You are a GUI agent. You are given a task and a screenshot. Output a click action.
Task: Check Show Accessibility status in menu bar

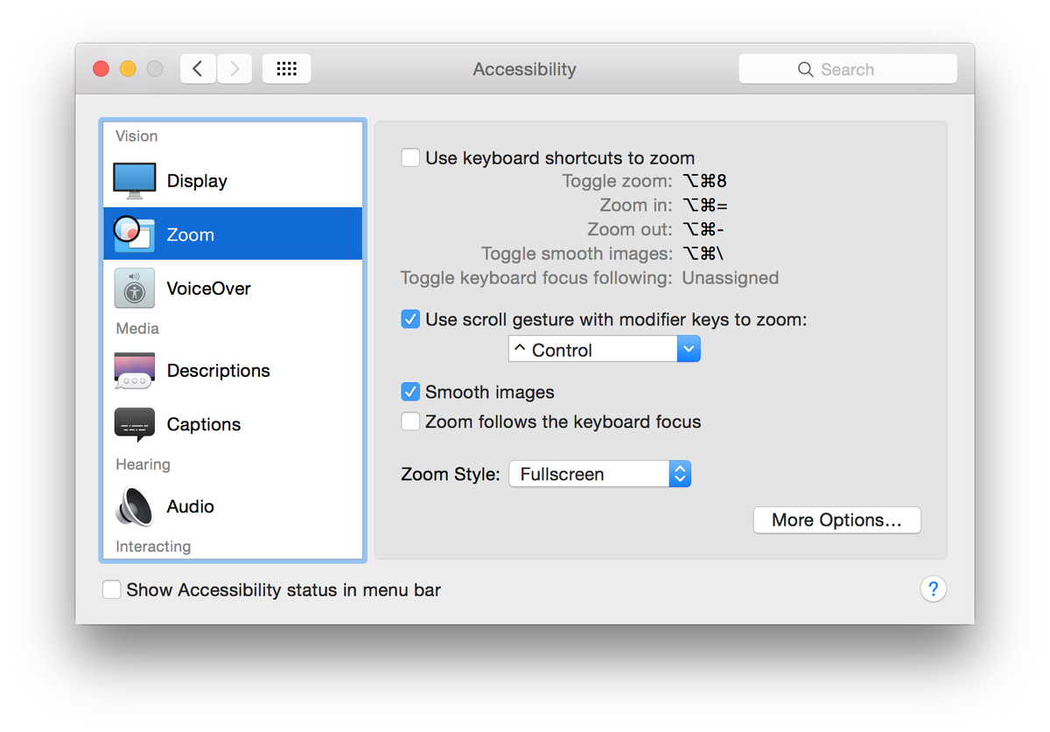[x=112, y=590]
